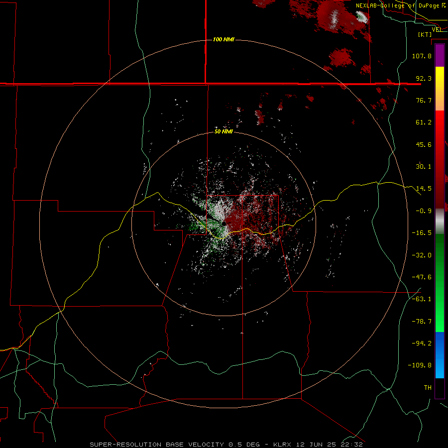Click the gray near-zero segment of the color bar
The height and width of the screenshot is (448, 448).
point(440,222)
